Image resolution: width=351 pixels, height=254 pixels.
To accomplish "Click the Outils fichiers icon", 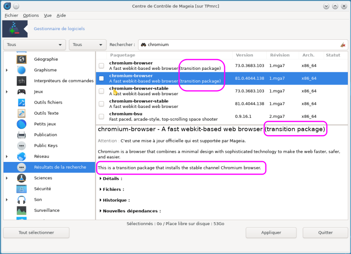I will [x=21, y=102].
